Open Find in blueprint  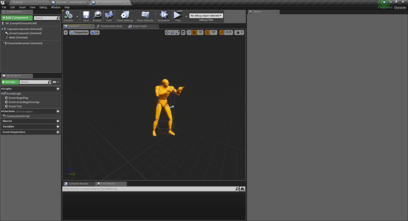click(109, 16)
